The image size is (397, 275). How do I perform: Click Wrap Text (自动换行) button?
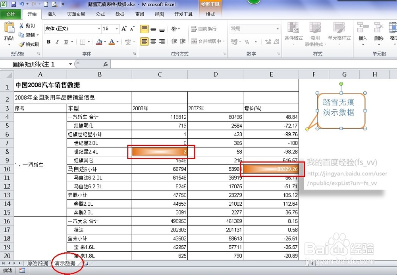point(204,29)
